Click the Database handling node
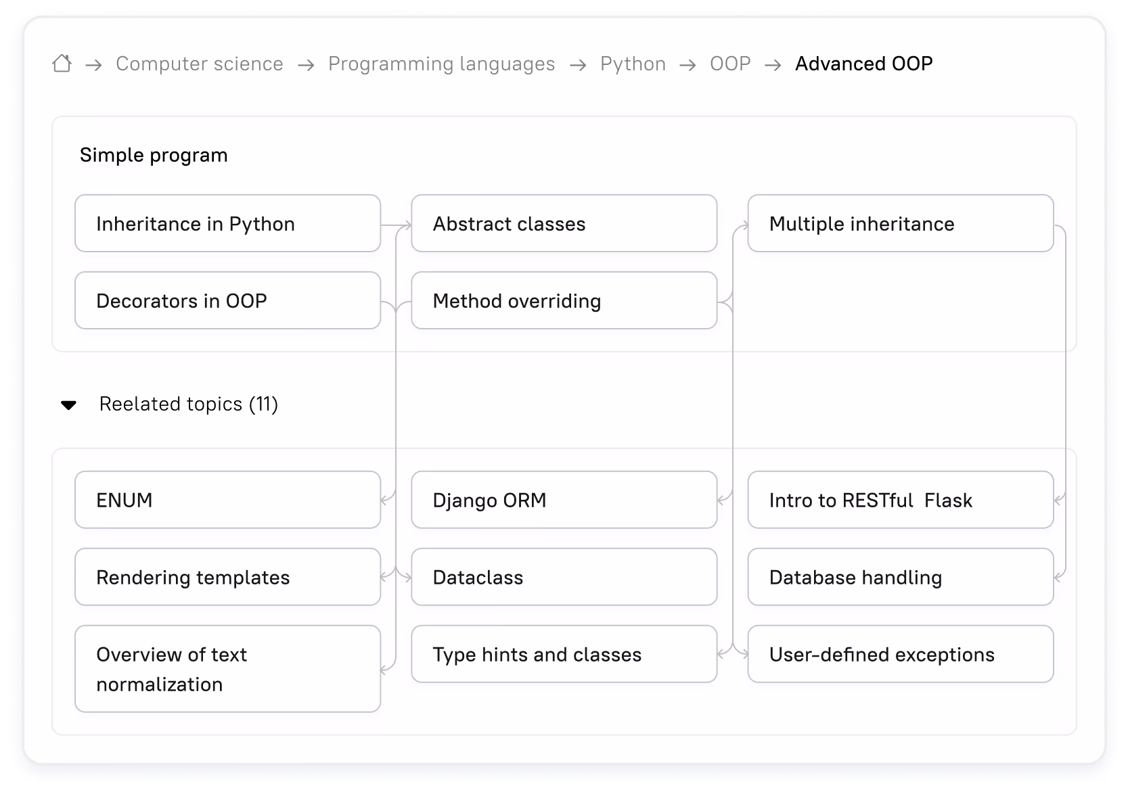 900,577
